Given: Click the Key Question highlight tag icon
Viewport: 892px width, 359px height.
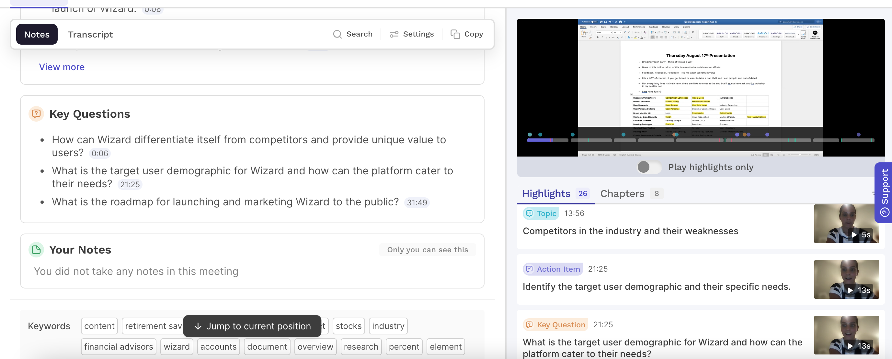Looking at the screenshot, I should click(x=529, y=325).
